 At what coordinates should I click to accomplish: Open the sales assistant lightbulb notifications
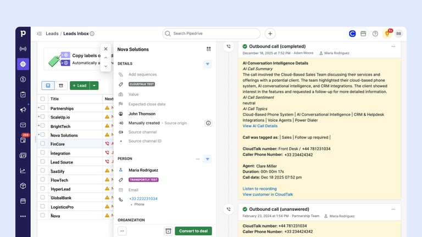click(x=387, y=33)
